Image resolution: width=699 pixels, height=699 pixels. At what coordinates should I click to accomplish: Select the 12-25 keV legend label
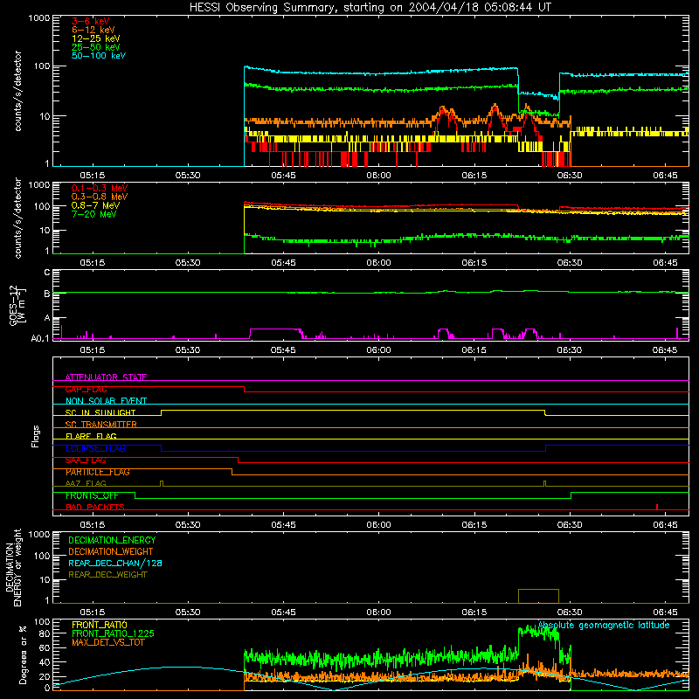click(96, 38)
